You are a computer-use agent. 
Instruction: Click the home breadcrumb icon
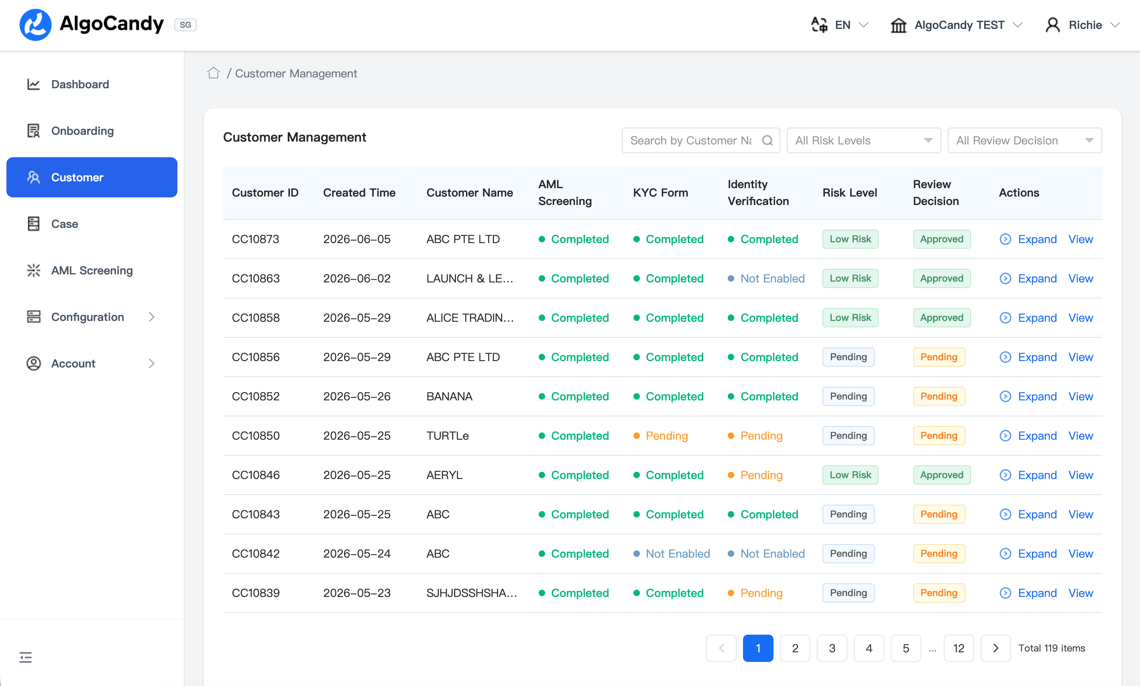click(213, 73)
